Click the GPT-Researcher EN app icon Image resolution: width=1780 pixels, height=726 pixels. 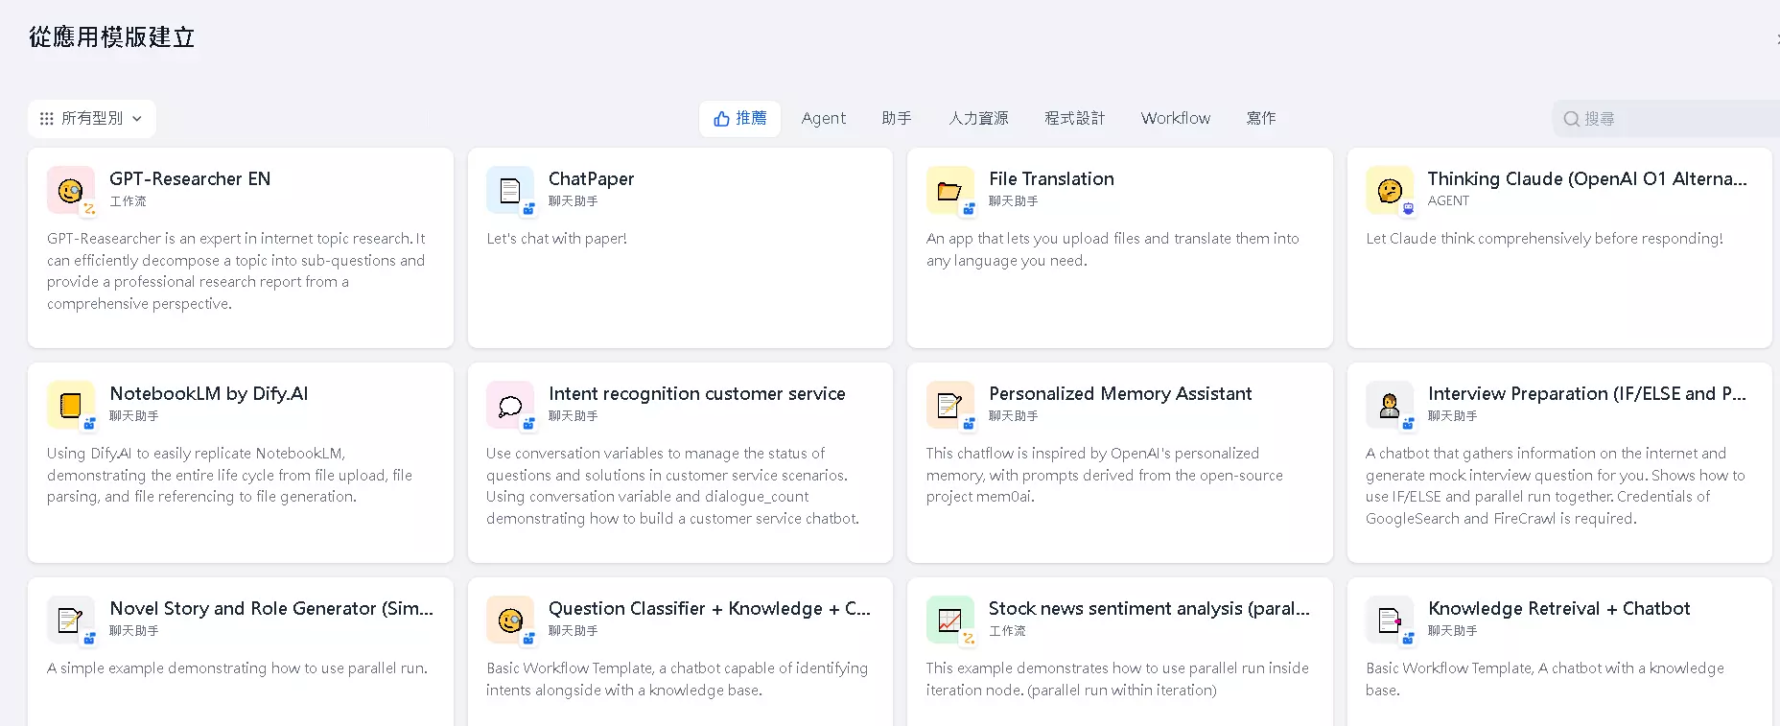pyautogui.click(x=71, y=190)
